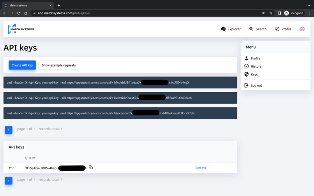
Task: Click person icon beside Profile in Menu
Action: [x=246, y=58]
